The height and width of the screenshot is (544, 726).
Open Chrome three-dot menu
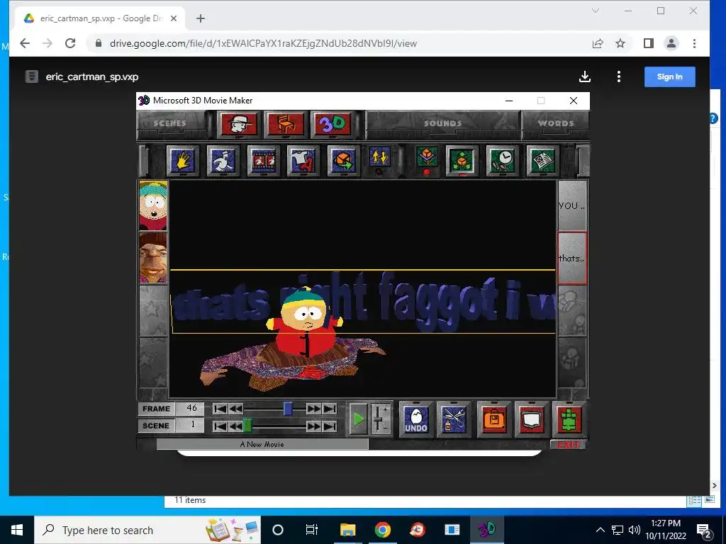click(694, 43)
